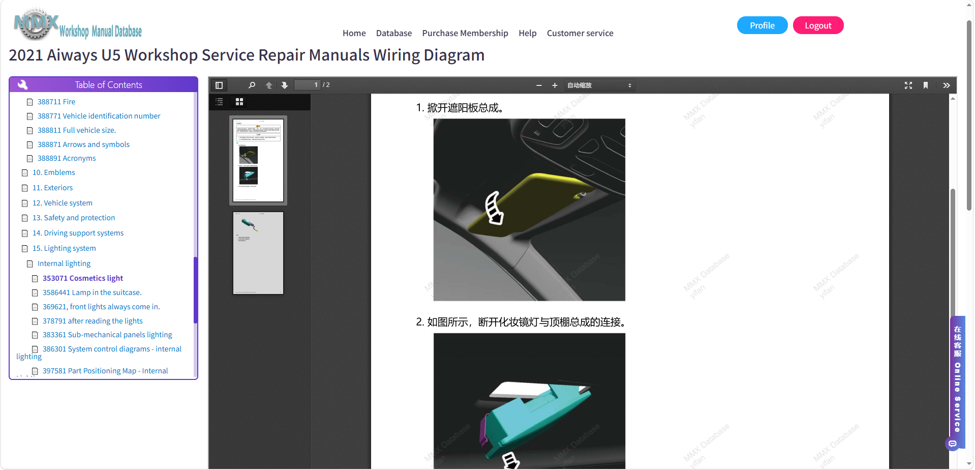Open 3586441 Lamp in the suitcase
This screenshot has height=470, width=975.
pos(92,292)
